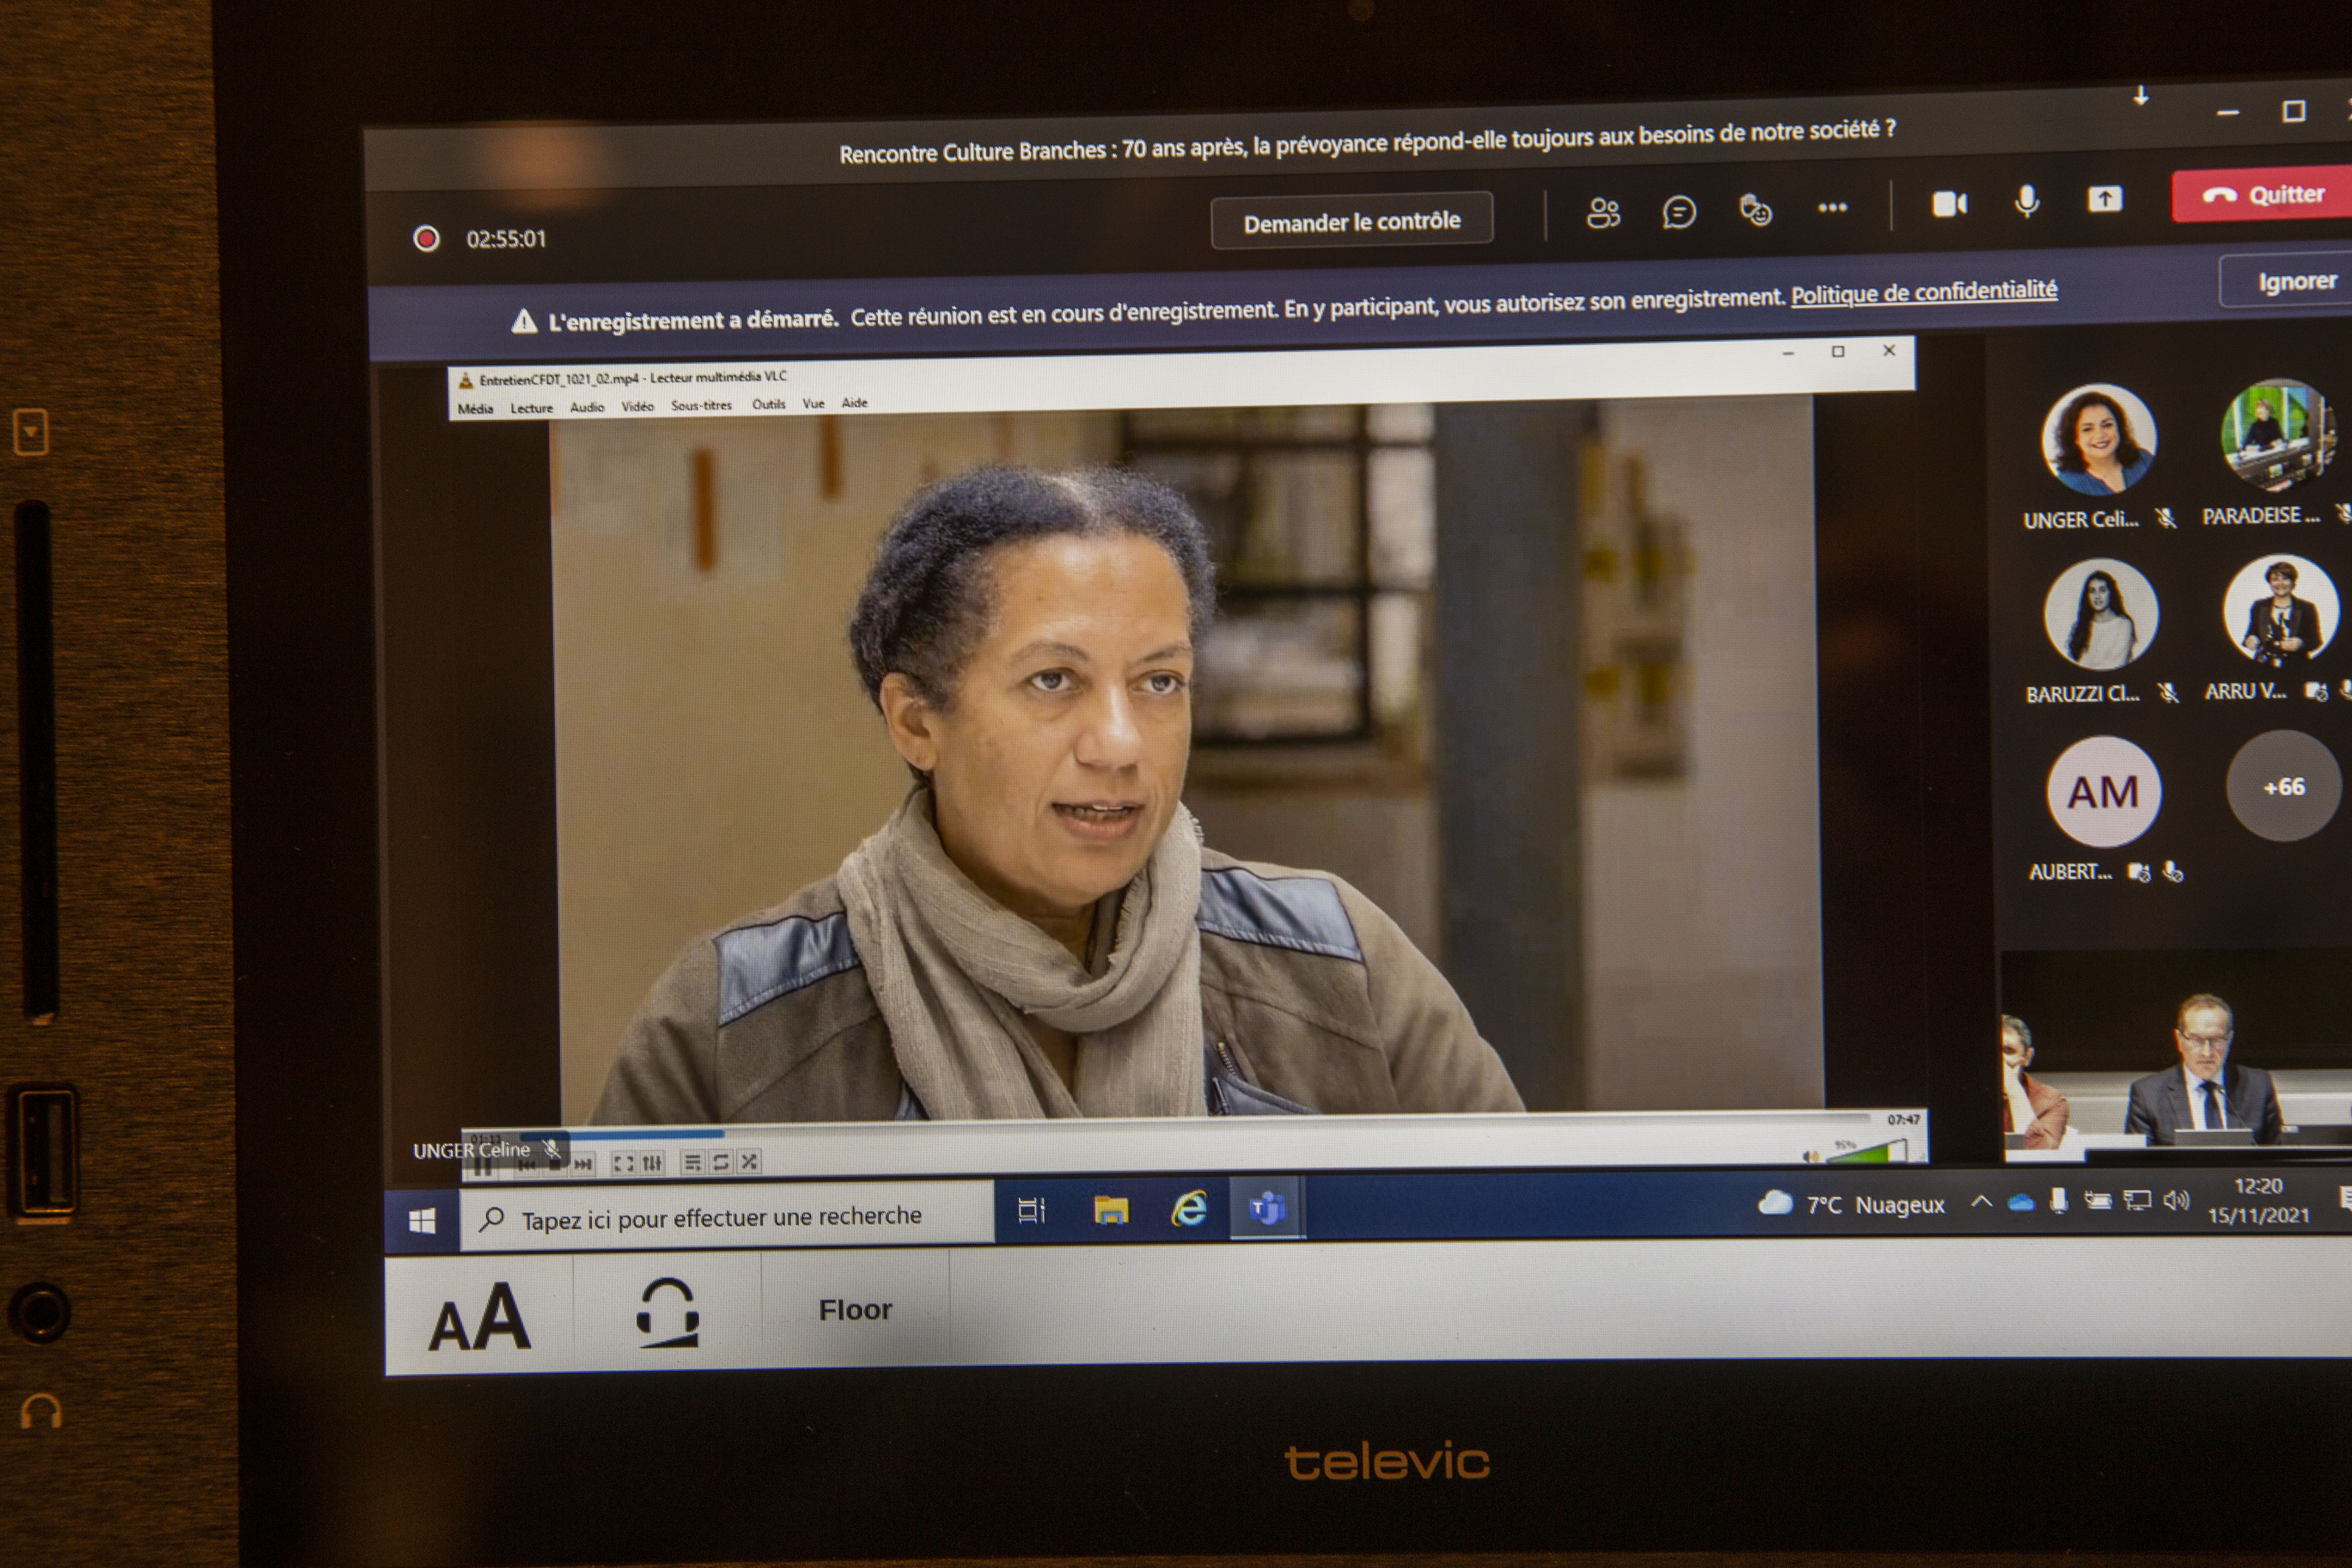Screen dimensions: 2352x1568
Task: Toggle the VLC playlist view
Action: (692, 1162)
